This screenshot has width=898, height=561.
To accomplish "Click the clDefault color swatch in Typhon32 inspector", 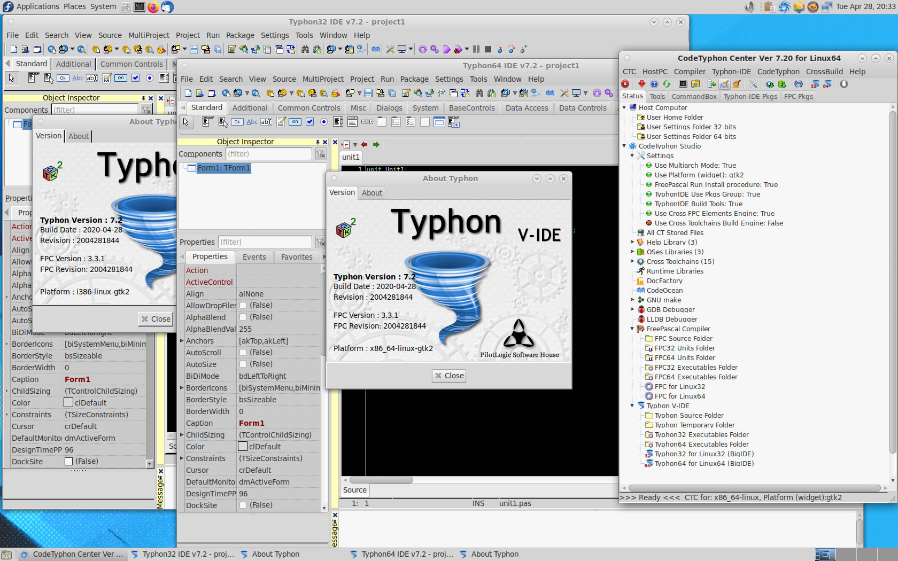I will 68,402.
